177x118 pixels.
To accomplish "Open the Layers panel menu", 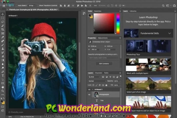I will point(120,73).
